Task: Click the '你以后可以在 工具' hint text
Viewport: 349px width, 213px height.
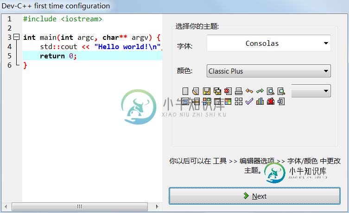Action: point(254,165)
